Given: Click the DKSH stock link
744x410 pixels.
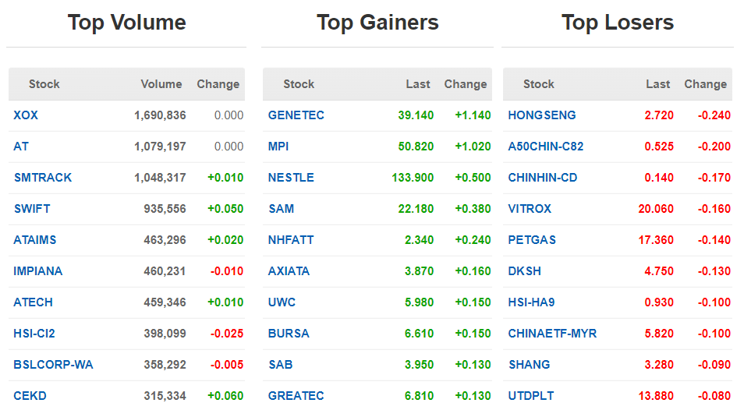Looking at the screenshot, I should coord(524,271).
